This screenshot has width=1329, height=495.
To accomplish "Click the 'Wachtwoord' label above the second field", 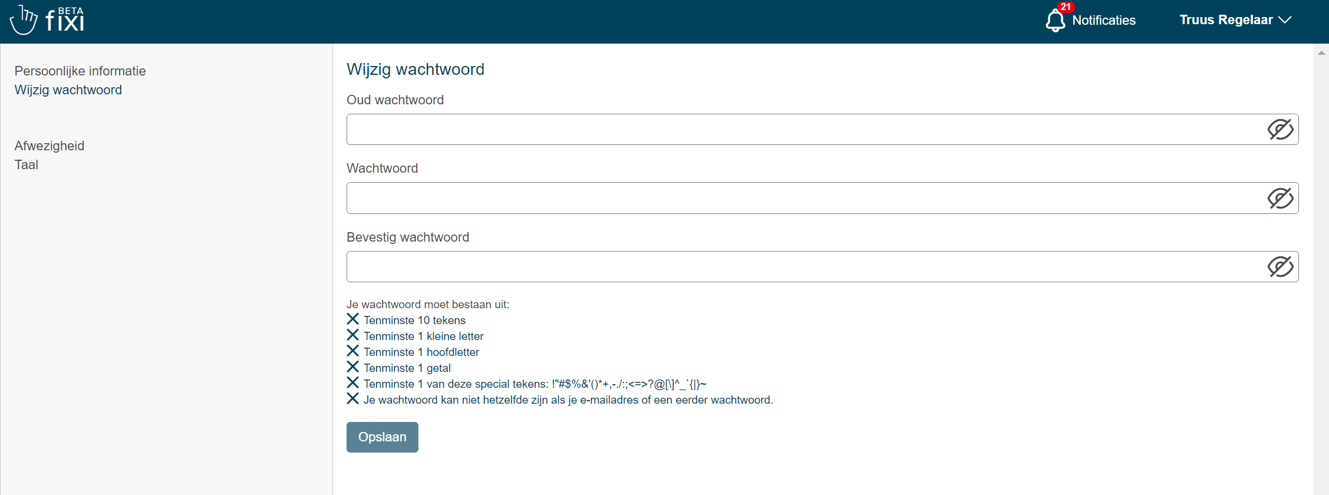I will coord(382,168).
